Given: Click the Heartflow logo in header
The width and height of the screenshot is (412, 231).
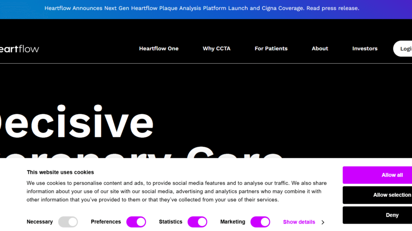Looking at the screenshot, I should pyautogui.click(x=20, y=49).
